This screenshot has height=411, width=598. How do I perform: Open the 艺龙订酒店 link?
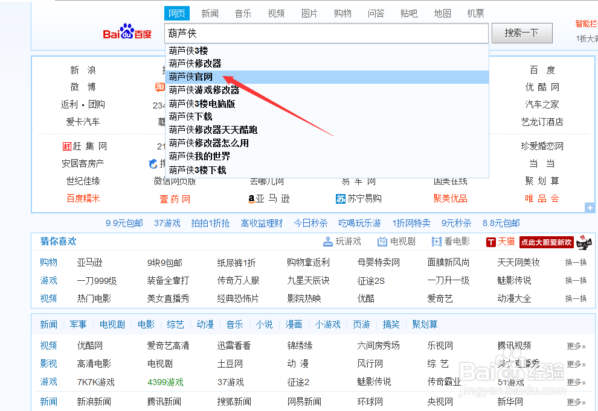(x=542, y=122)
